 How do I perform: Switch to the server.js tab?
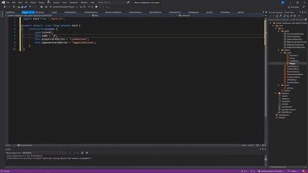point(209,12)
